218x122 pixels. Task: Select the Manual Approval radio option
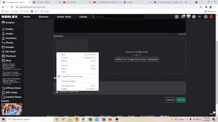pyautogui.click(x=58, y=91)
